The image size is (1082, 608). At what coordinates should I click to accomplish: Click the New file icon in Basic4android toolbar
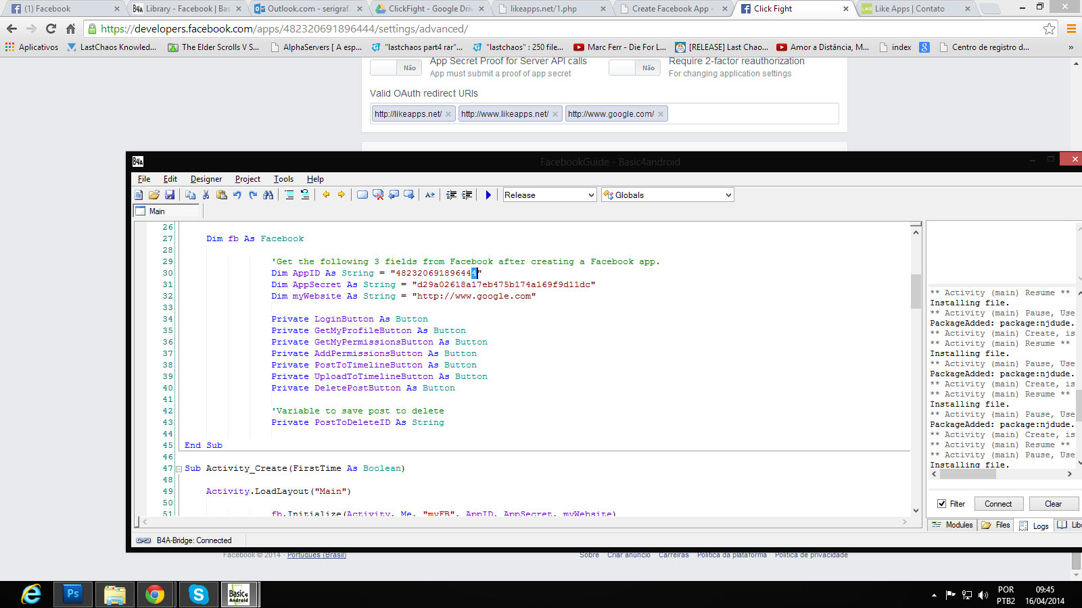click(x=139, y=195)
